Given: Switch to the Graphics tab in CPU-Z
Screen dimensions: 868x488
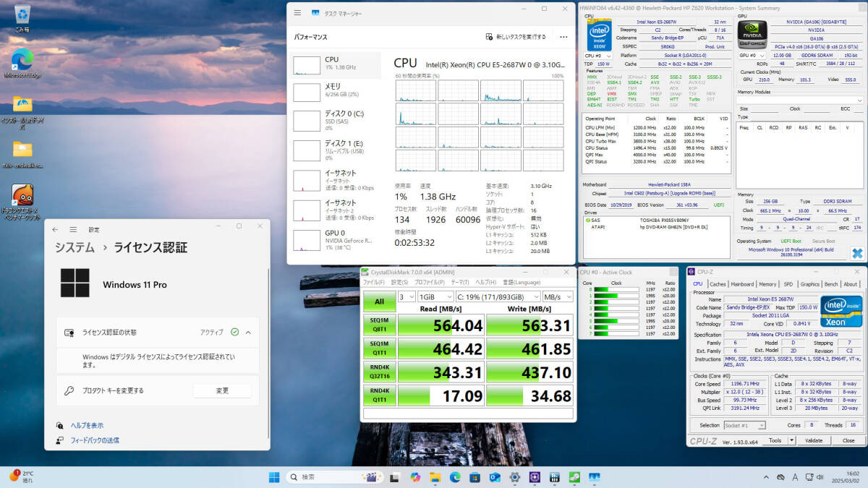Looking at the screenshot, I should (x=810, y=284).
